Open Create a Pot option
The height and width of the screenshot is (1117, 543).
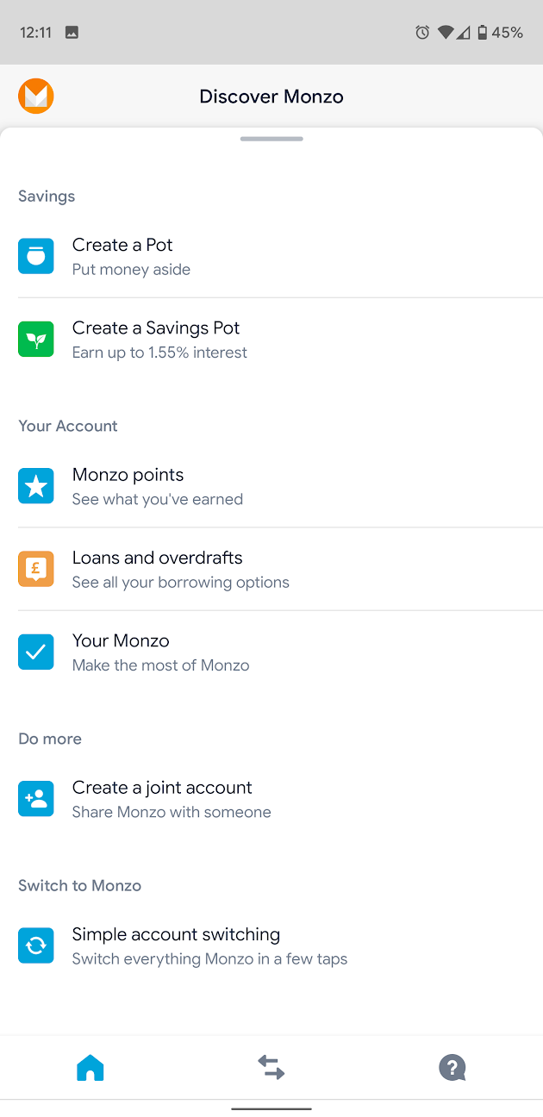[271, 256]
